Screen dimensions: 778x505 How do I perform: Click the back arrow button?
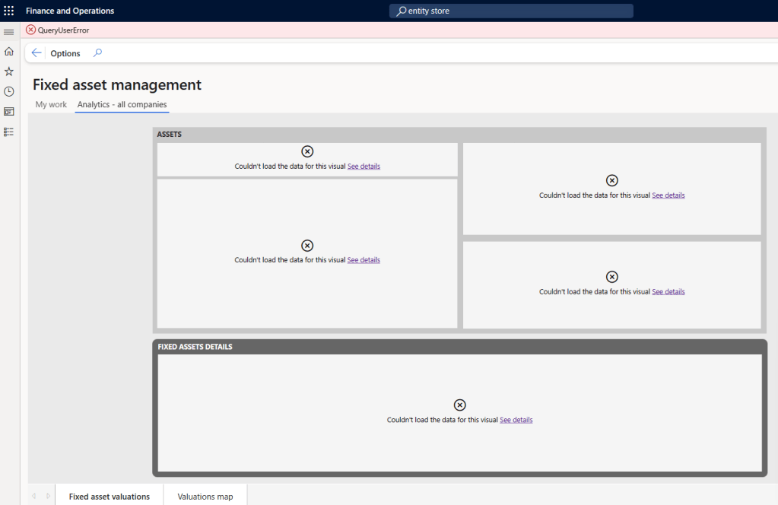point(37,53)
